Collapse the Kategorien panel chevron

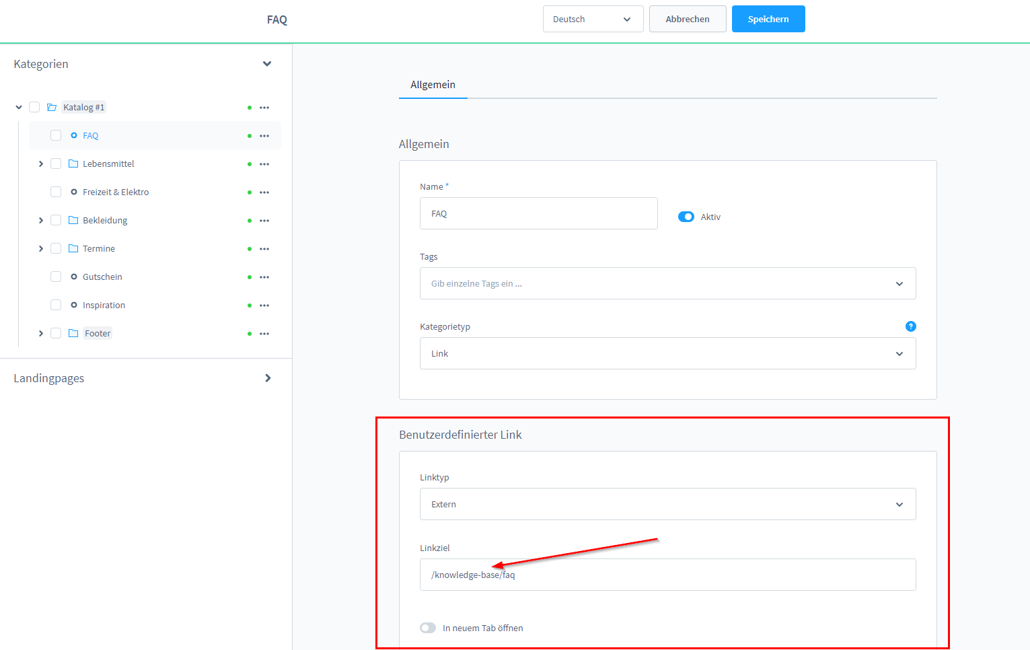[x=267, y=64]
